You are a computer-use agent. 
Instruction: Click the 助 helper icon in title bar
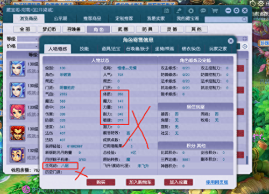[x=166, y=11]
